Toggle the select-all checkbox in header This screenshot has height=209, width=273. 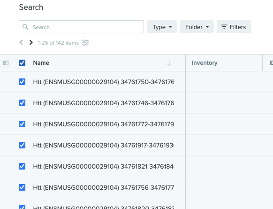(22, 63)
